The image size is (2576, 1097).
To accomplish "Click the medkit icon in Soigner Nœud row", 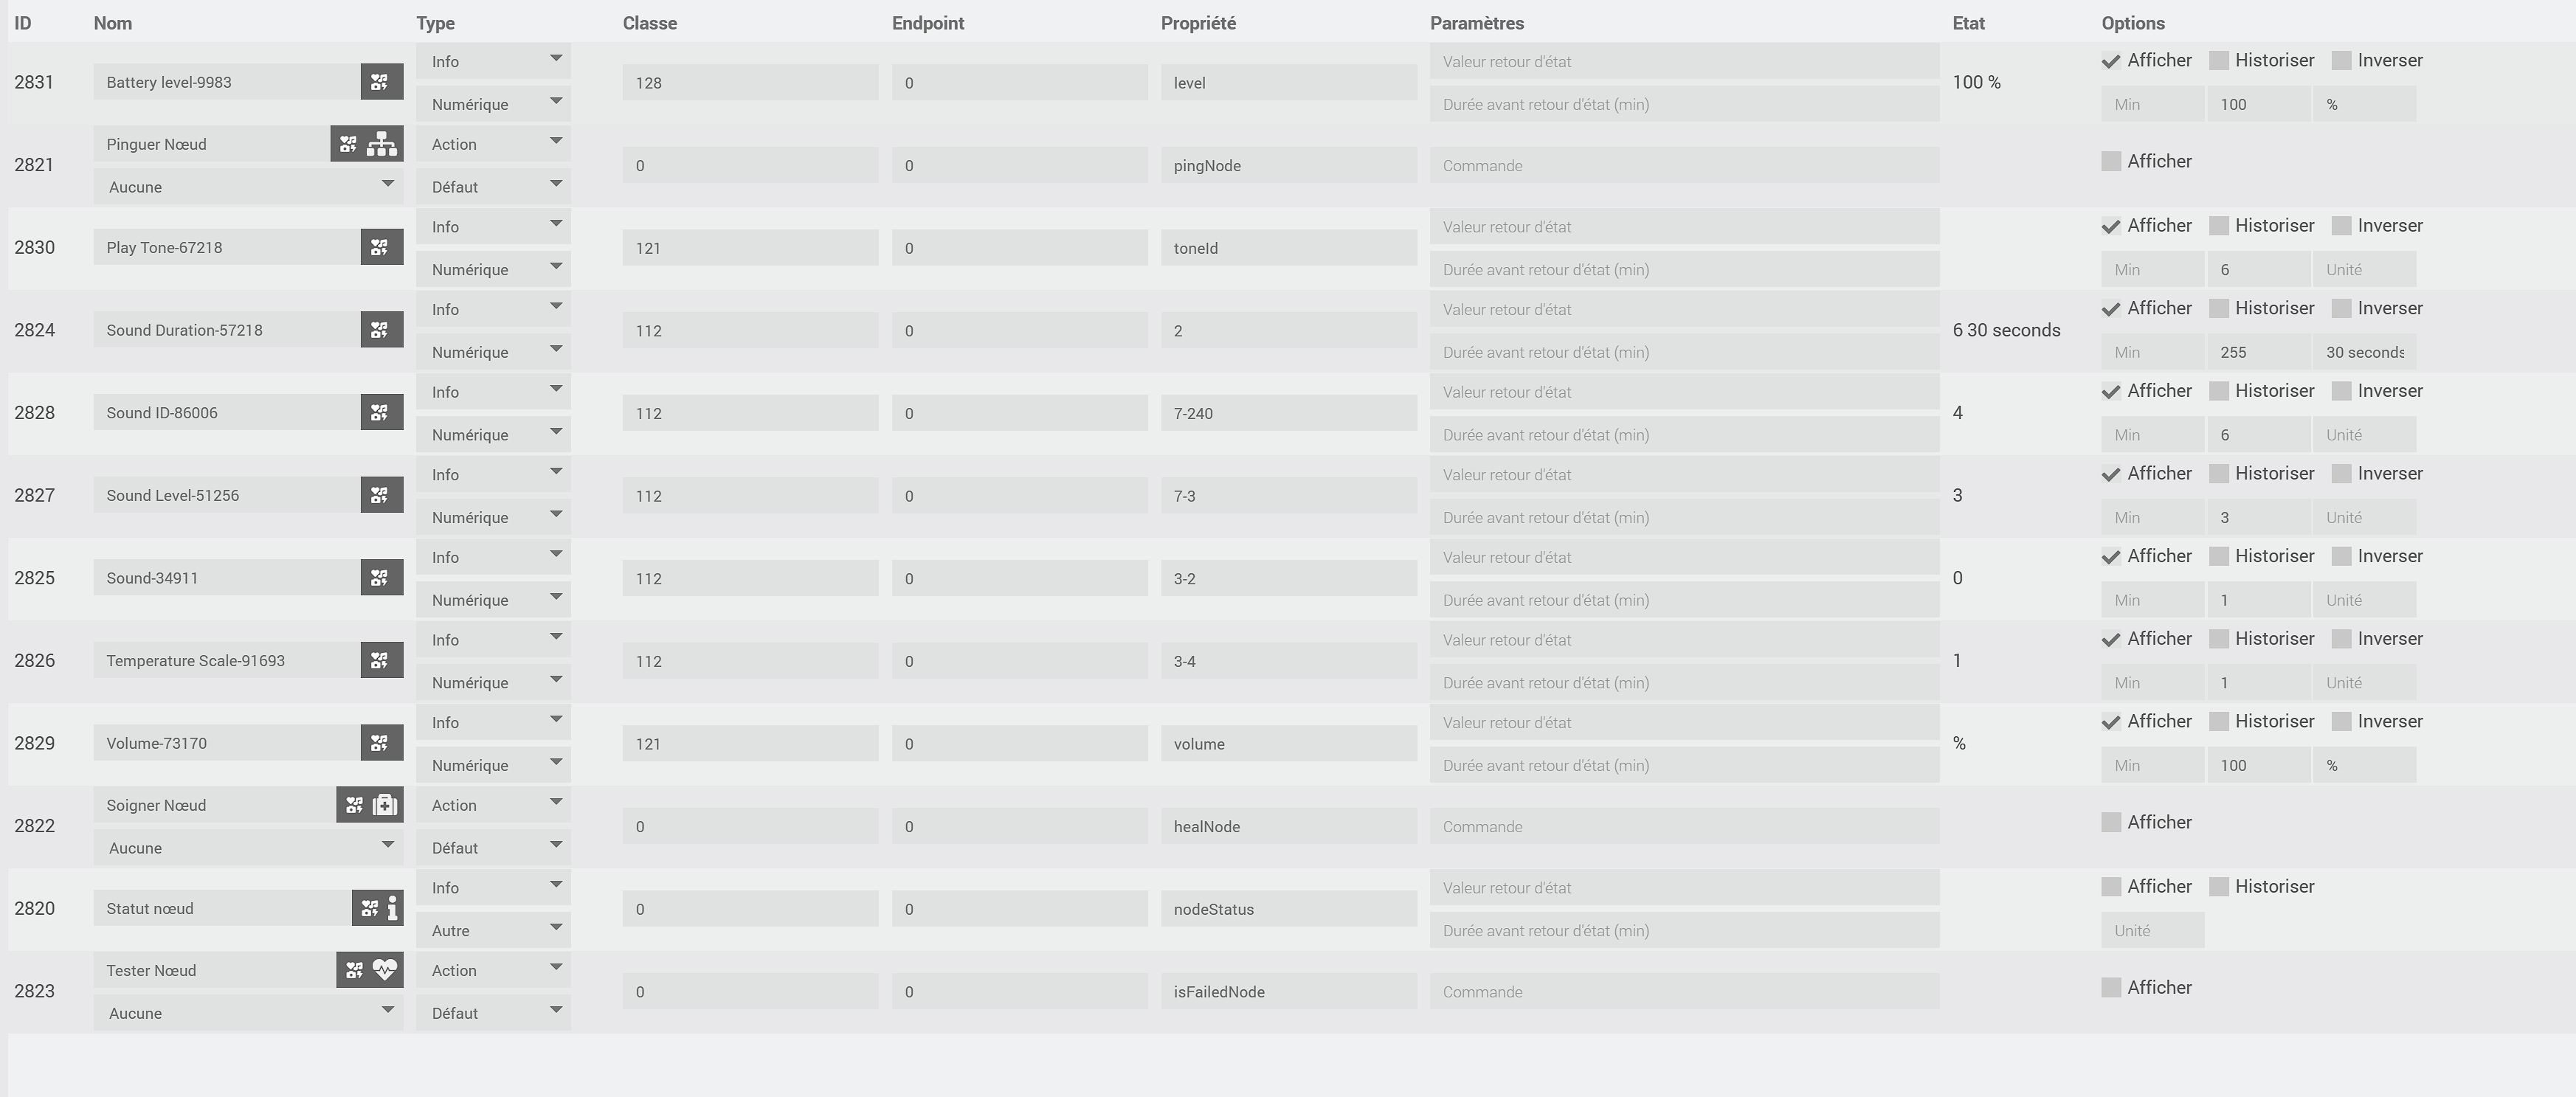I will (x=385, y=805).
